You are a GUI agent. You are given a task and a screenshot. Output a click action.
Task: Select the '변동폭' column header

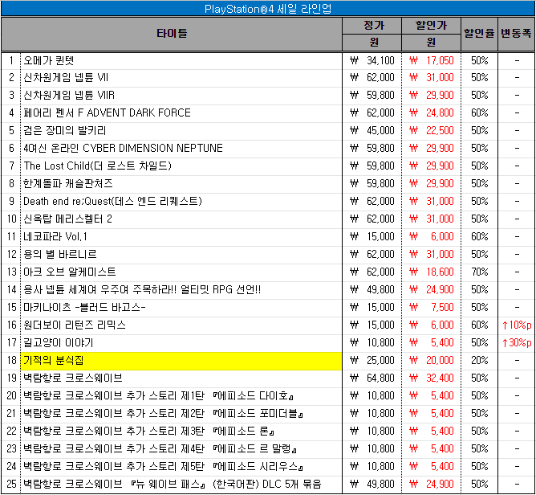point(516,34)
